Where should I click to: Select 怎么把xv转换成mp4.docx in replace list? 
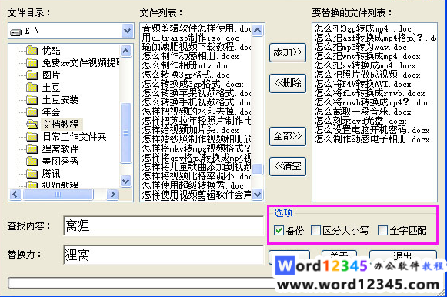point(365,65)
